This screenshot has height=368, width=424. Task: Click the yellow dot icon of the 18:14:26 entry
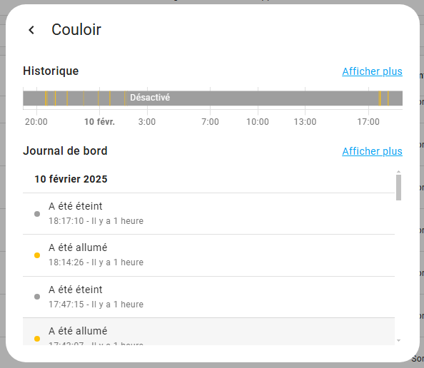click(37, 255)
